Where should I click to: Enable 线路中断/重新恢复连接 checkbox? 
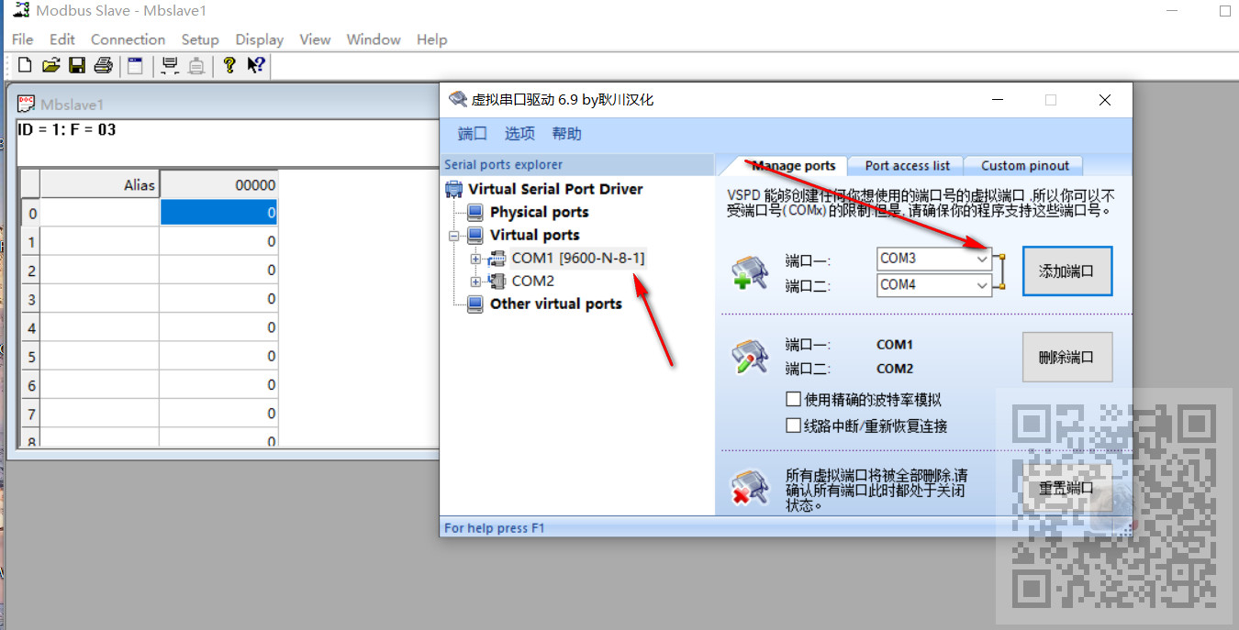[x=794, y=426]
